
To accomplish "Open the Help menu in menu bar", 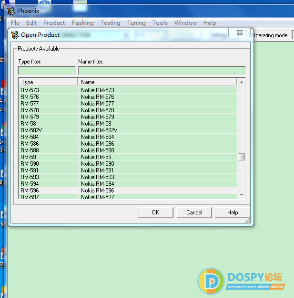I will [x=210, y=23].
